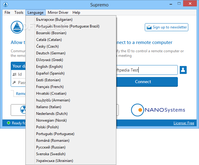Switch to Català (Catalan)
Screen dimensions: 199x165
pyautogui.click(x=71, y=40)
